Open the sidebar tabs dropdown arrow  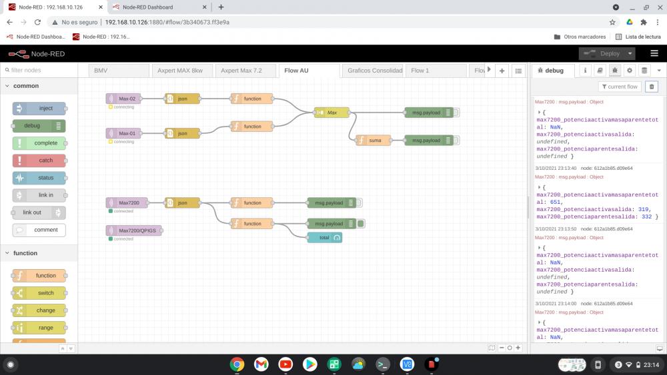tap(659, 71)
